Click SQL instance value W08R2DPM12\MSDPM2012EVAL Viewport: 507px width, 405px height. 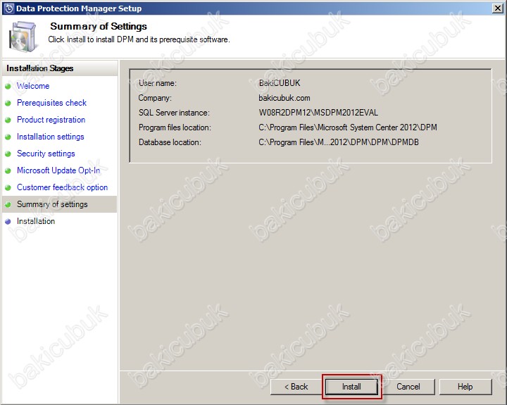(318, 113)
